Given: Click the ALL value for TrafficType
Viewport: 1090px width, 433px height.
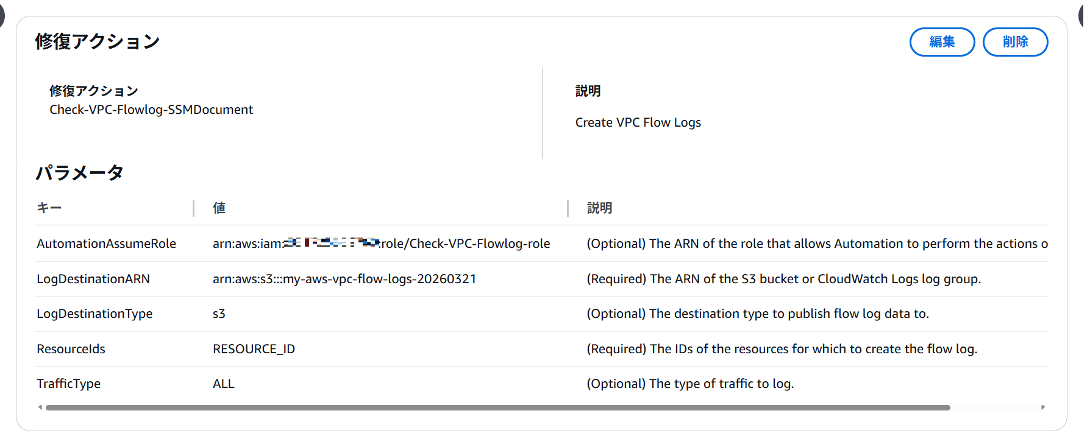Looking at the screenshot, I should 224,384.
